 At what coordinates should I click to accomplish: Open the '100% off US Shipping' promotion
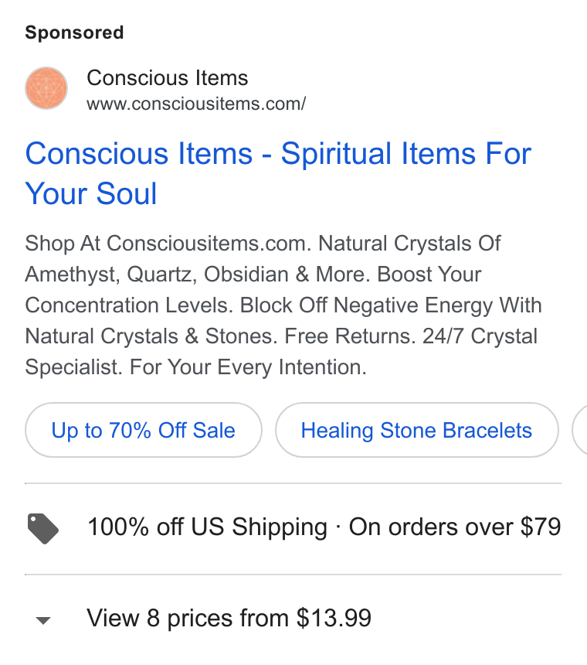207,527
